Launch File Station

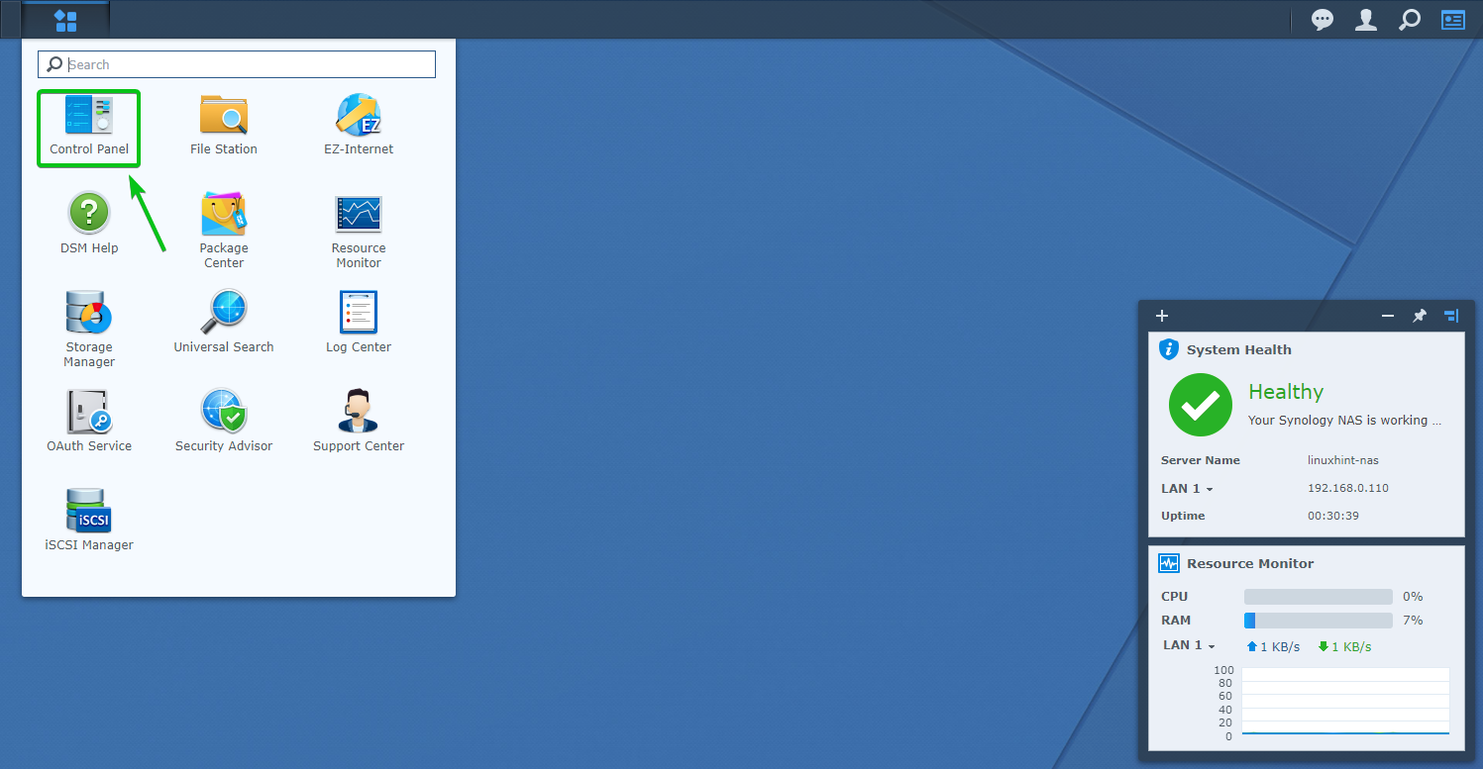point(224,126)
